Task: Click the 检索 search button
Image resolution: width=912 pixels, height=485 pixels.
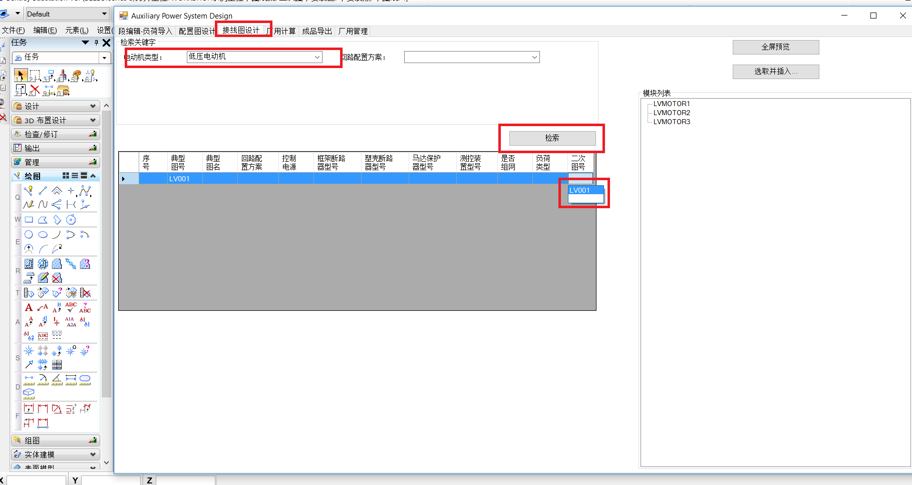Action: 552,138
